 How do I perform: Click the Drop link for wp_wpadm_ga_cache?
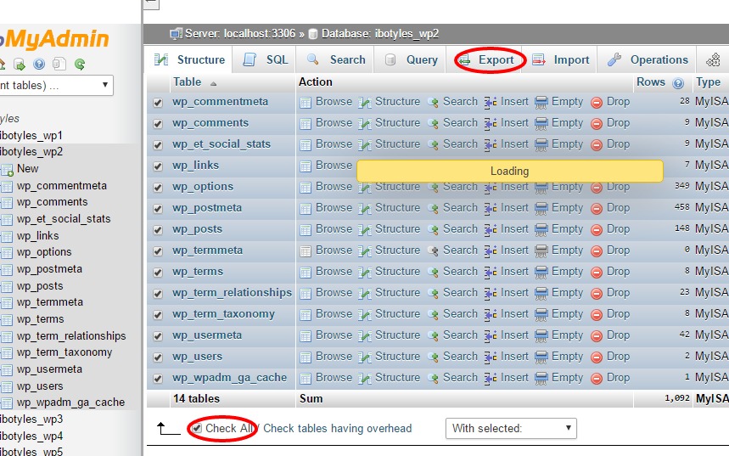(618, 377)
